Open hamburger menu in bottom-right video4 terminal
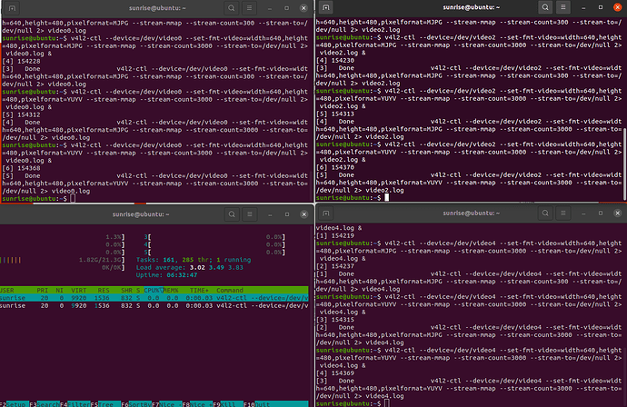627x407 pixels. click(x=563, y=213)
